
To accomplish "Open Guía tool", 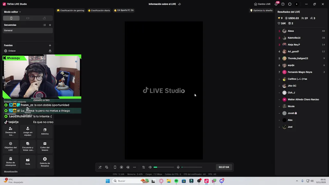I will click(28, 162).
